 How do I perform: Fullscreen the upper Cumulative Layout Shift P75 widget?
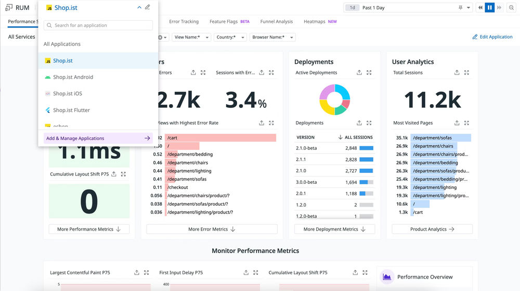123,174
